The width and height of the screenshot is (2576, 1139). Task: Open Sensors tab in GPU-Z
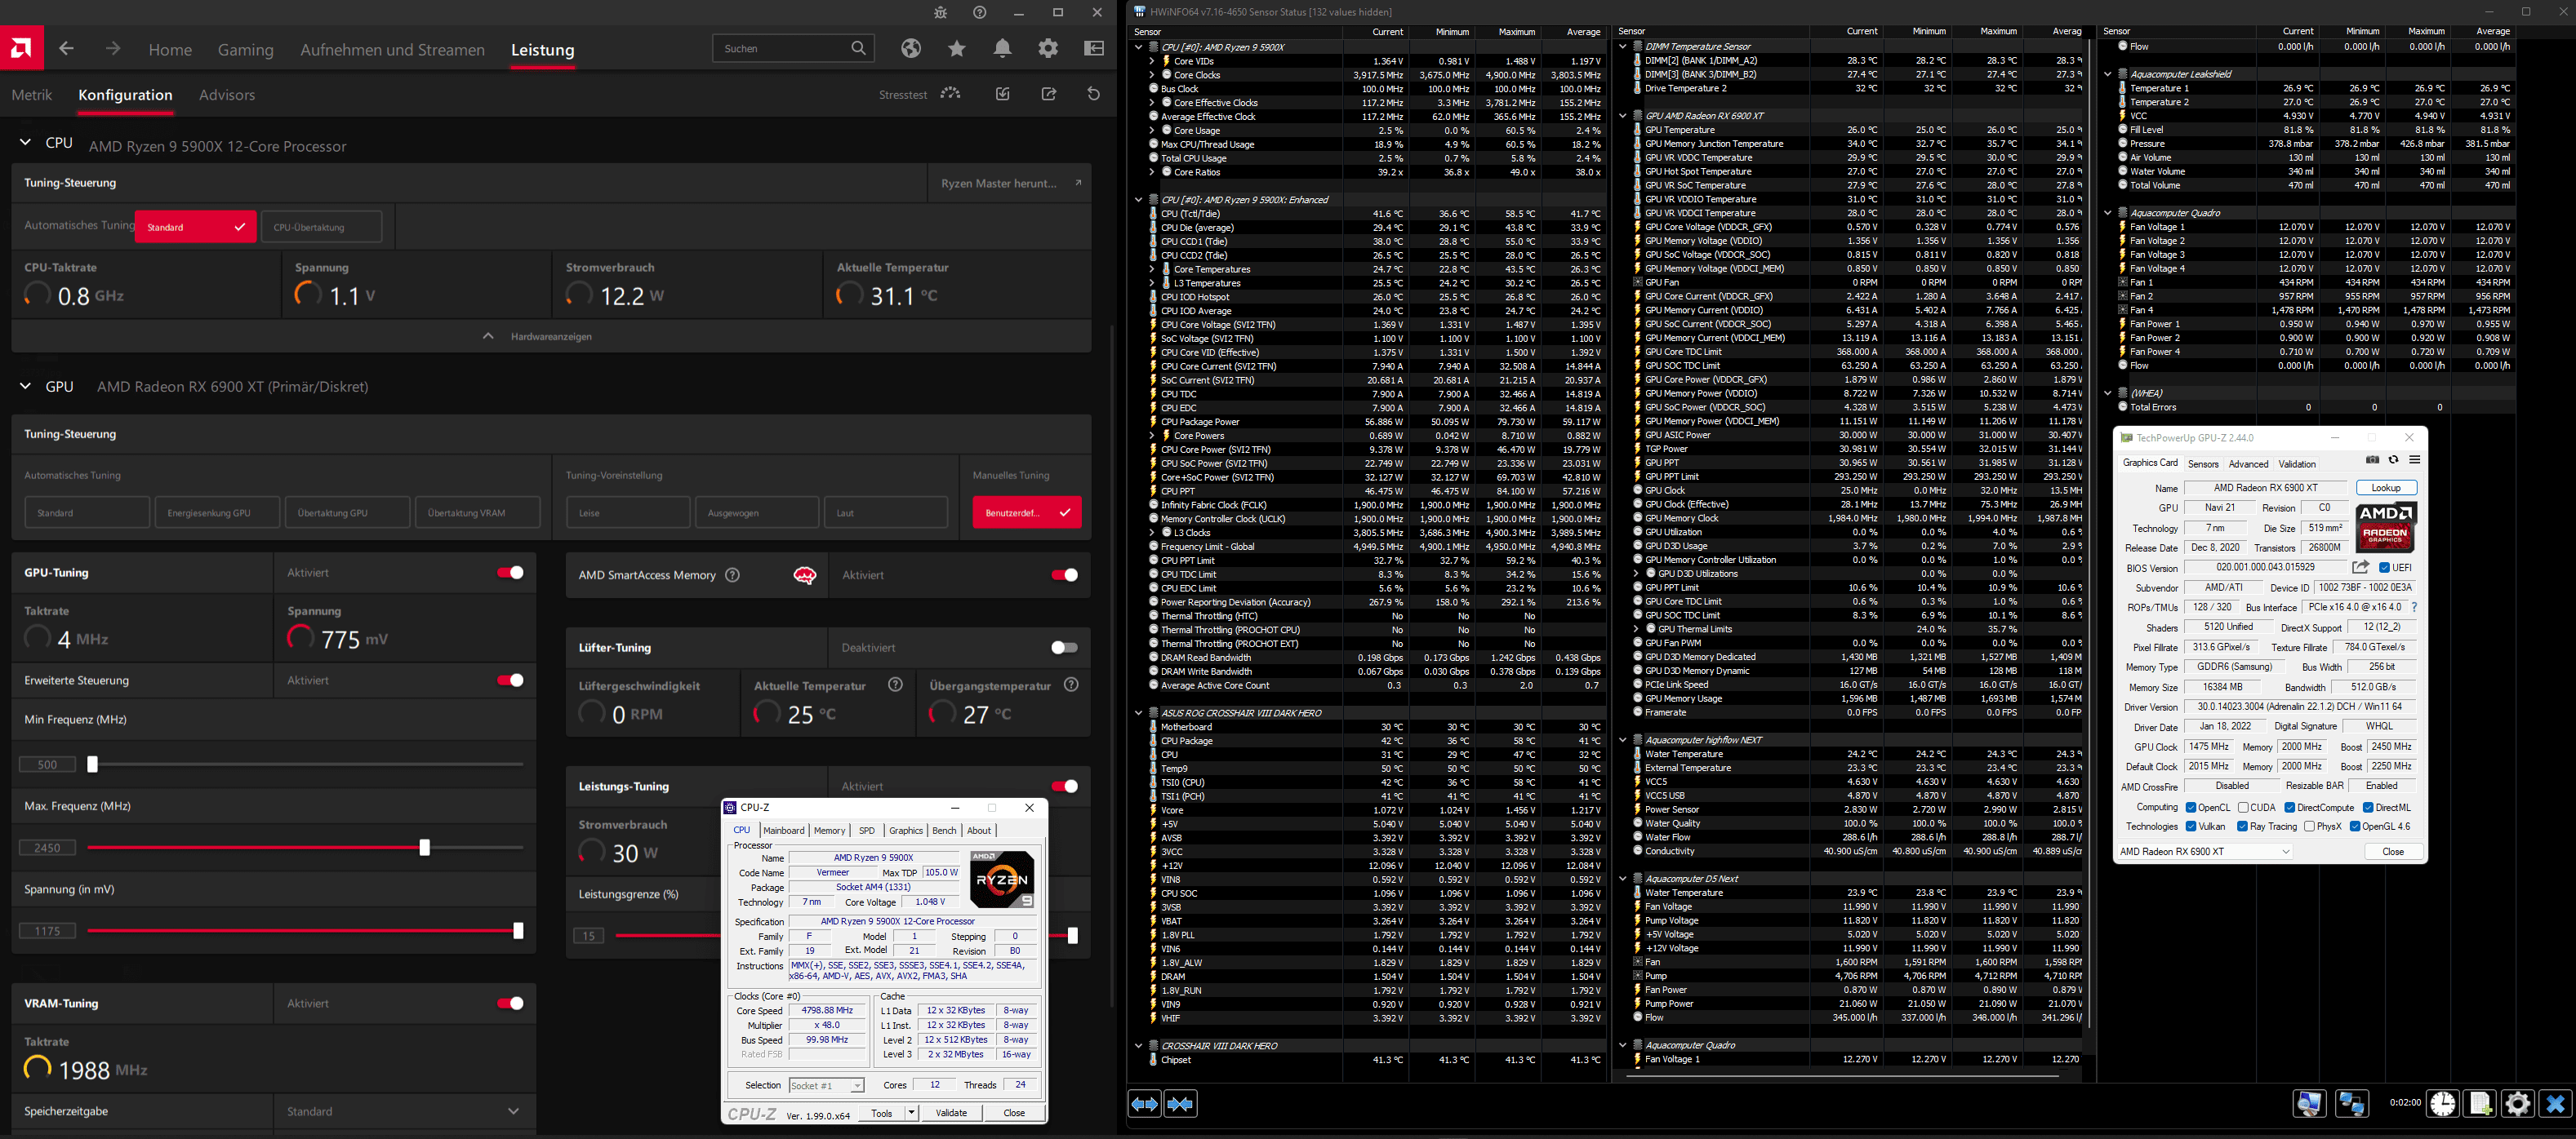coord(2203,463)
